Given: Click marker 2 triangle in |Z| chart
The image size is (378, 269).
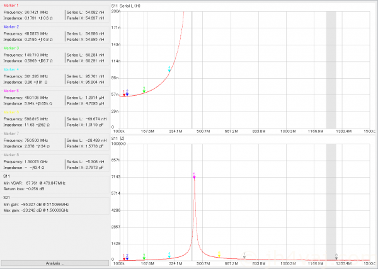Looking at the screenshot, I should [127, 259].
